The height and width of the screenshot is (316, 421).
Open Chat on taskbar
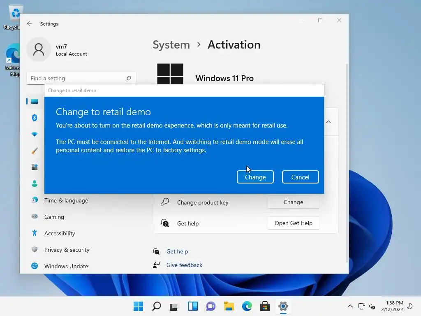(211, 306)
